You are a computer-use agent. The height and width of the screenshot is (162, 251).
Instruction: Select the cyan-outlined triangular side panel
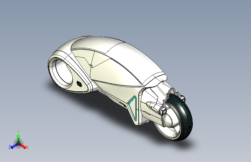[133, 108]
